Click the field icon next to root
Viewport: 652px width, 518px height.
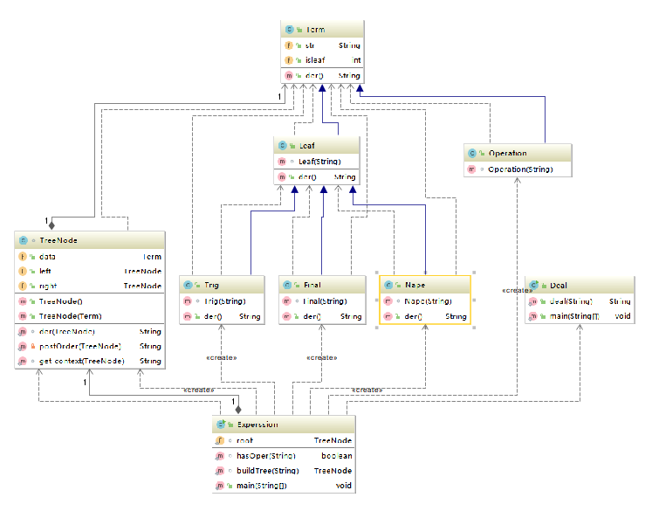(220, 440)
